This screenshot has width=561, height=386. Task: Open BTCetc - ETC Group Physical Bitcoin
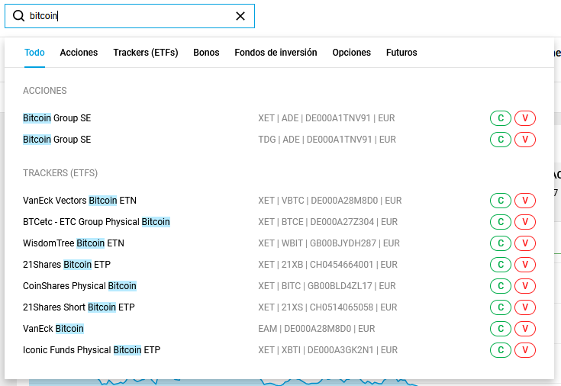(96, 222)
